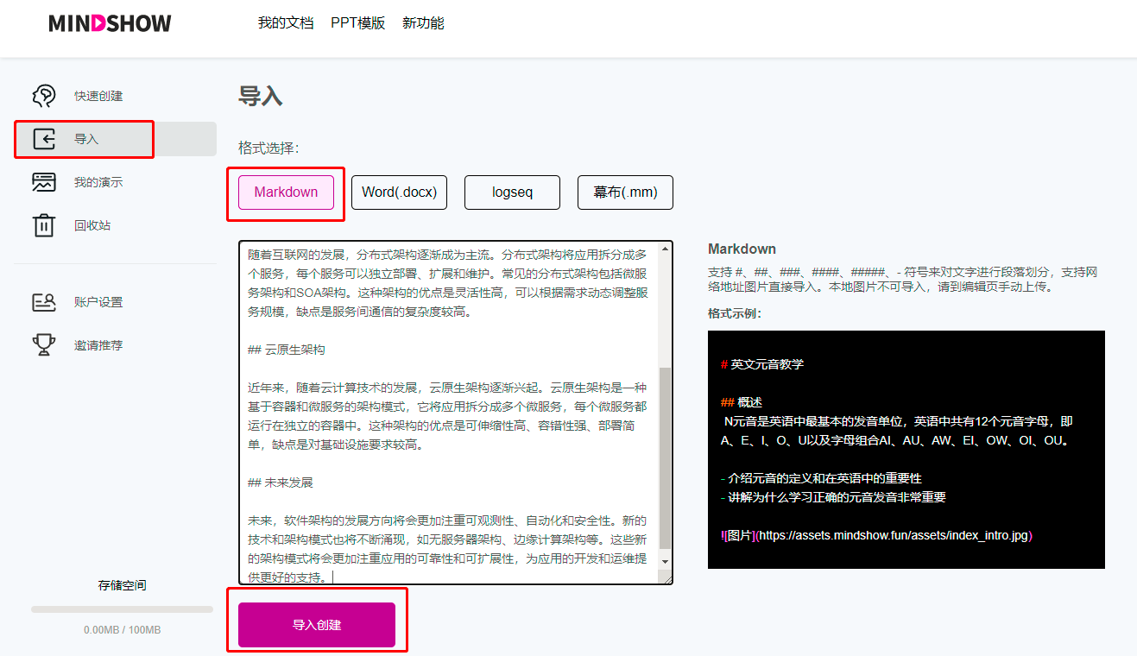
Task: Click the 导入 import icon in sidebar
Action: click(44, 139)
